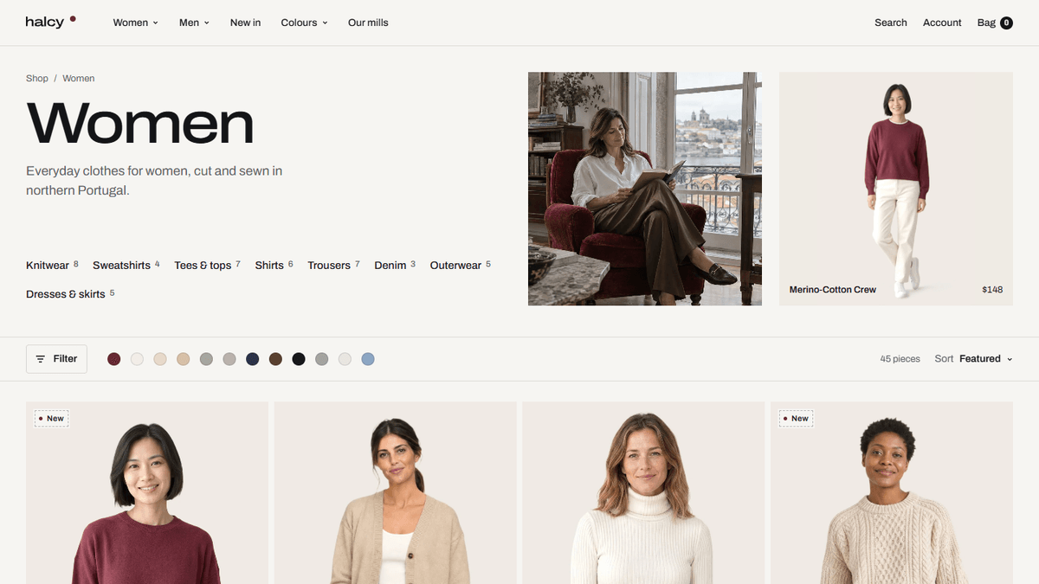Filter by the navy colour swatch
The width and height of the screenshot is (1039, 584).
[x=252, y=359]
